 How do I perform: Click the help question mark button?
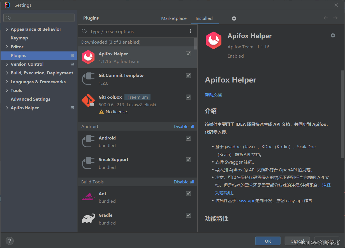[x=10, y=241]
